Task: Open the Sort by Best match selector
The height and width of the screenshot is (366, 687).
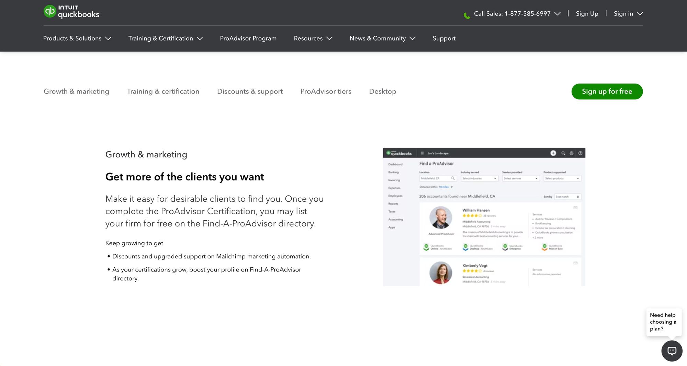Action: point(567,196)
